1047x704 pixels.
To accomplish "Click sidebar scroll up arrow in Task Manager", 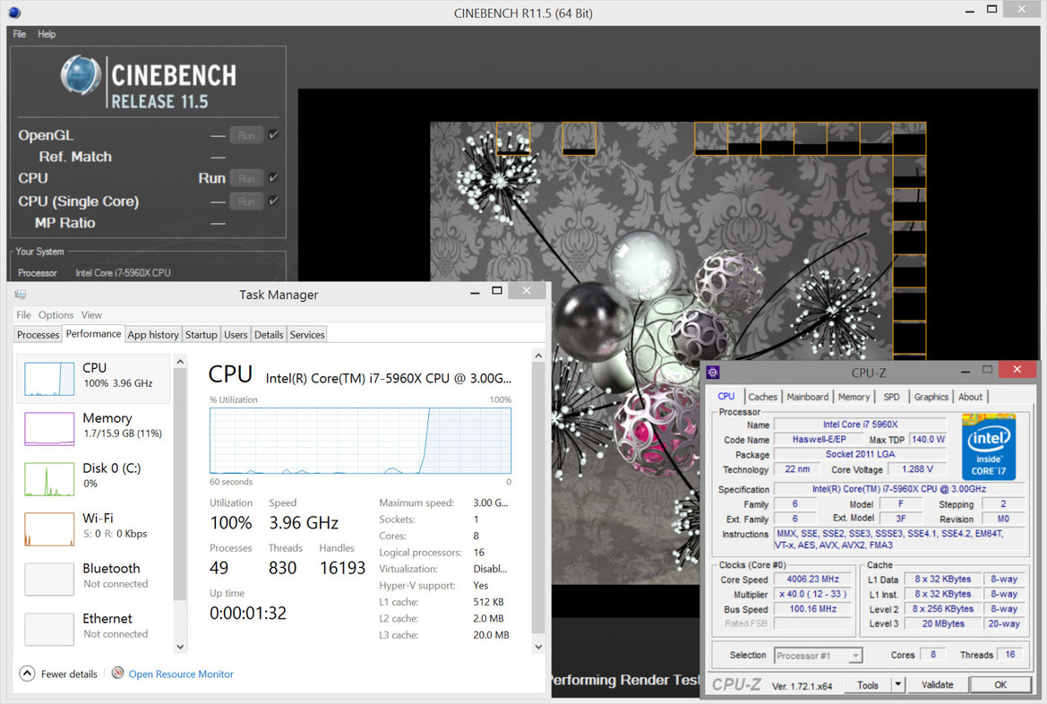I will click(180, 361).
